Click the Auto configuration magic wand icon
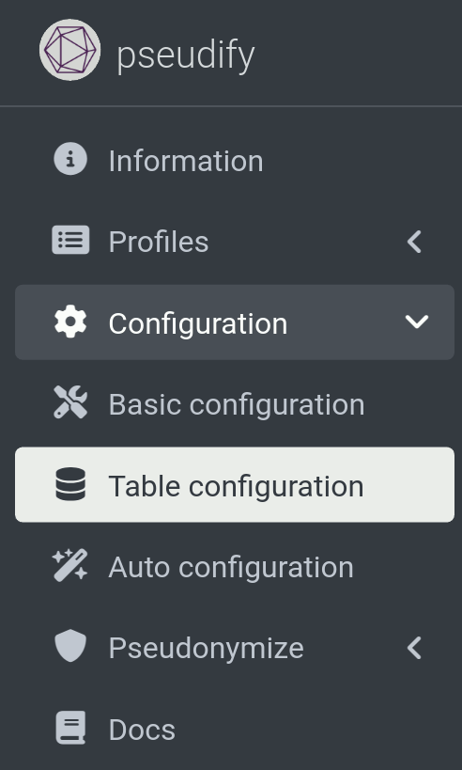This screenshot has width=462, height=770. click(70, 566)
